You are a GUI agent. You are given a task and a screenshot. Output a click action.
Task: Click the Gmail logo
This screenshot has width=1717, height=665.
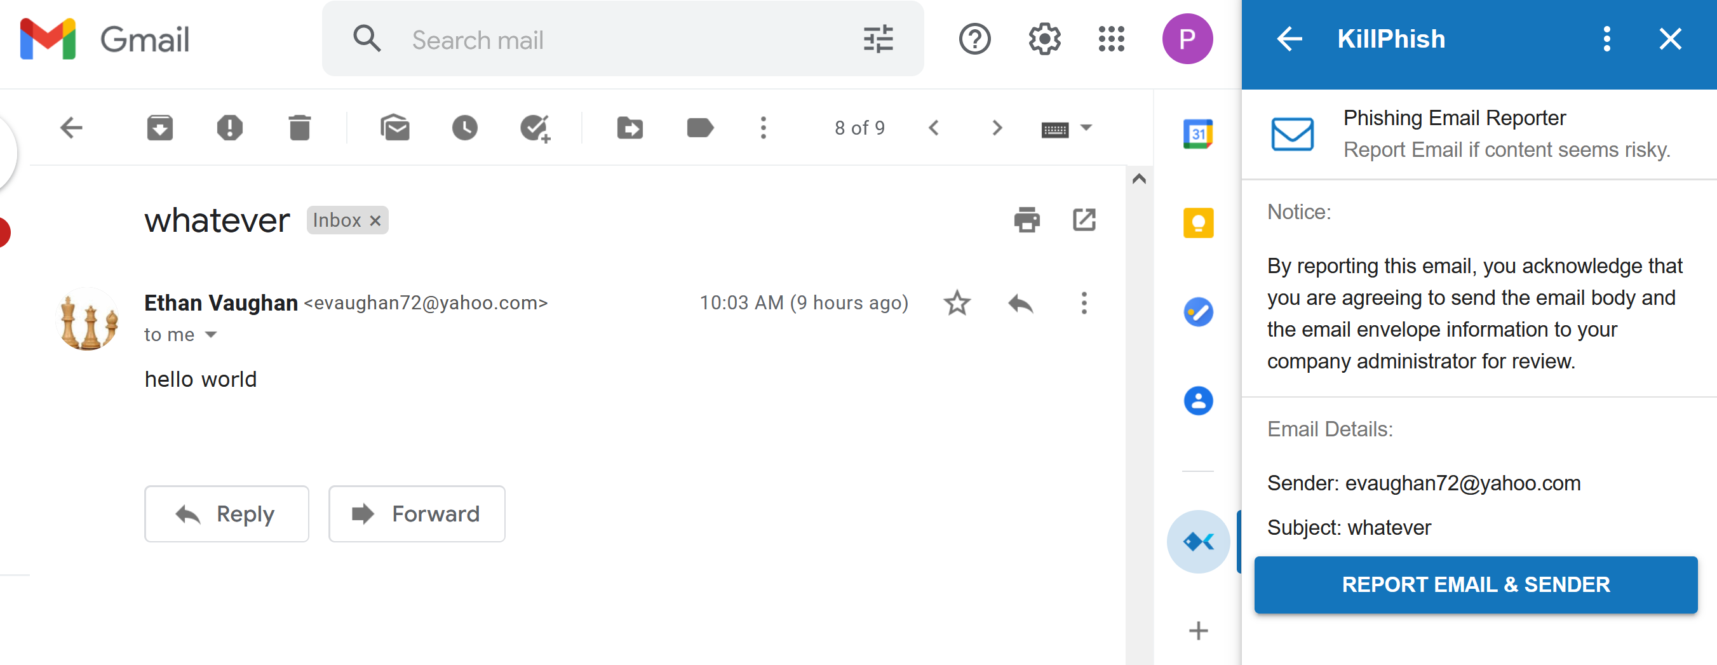pos(105,39)
